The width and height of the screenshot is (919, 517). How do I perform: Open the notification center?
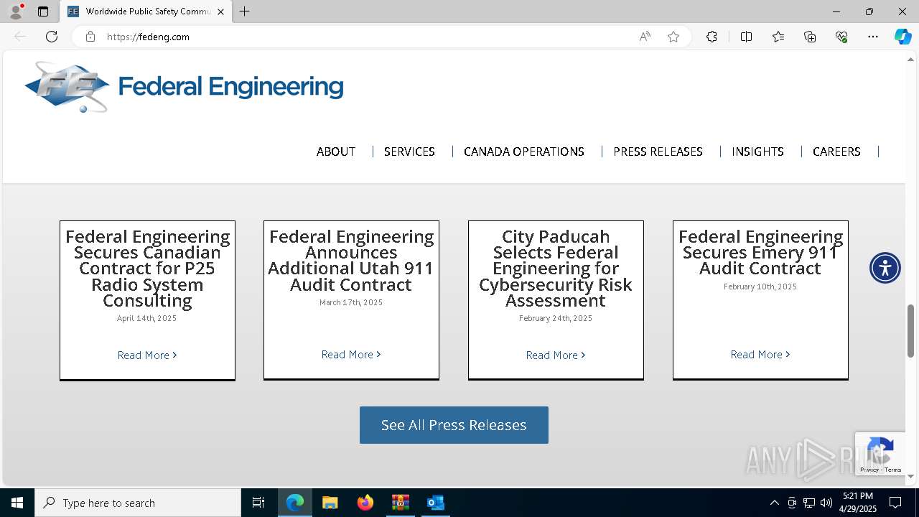pos(895,503)
